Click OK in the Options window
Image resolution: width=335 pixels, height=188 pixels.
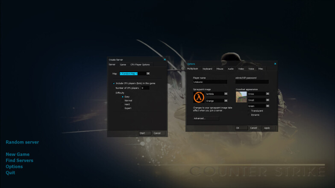coord(241,128)
